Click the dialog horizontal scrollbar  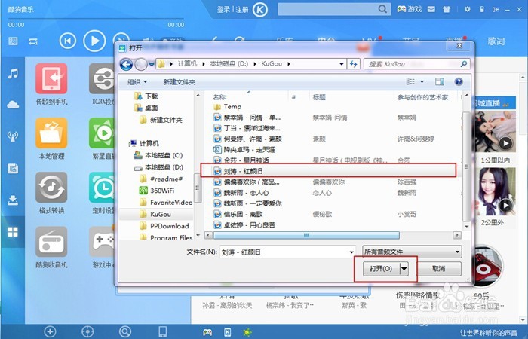(306, 235)
